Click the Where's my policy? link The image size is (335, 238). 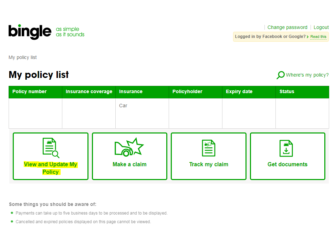click(307, 75)
